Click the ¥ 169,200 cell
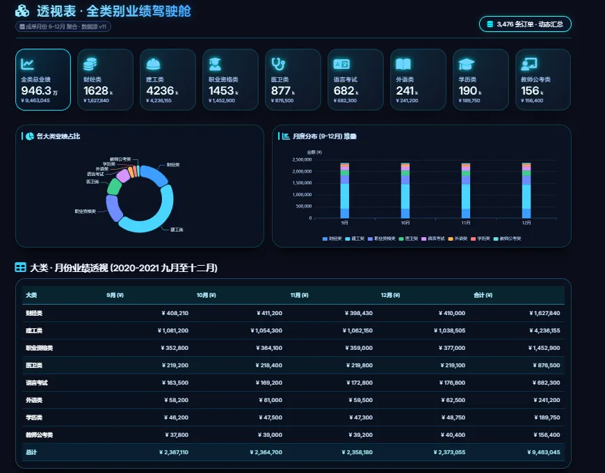605x473 pixels. tap(269, 383)
